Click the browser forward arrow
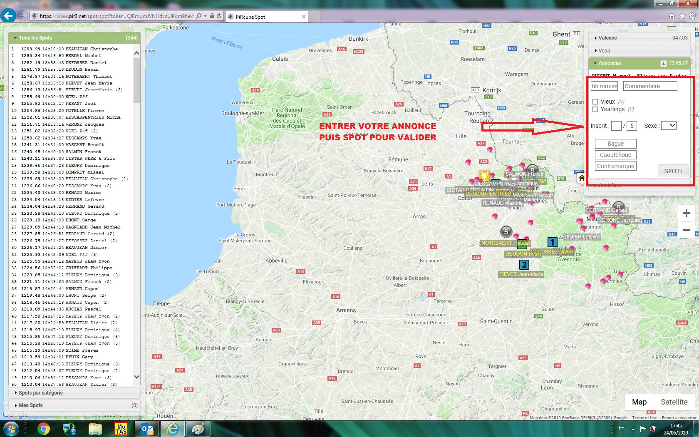 tap(22, 16)
